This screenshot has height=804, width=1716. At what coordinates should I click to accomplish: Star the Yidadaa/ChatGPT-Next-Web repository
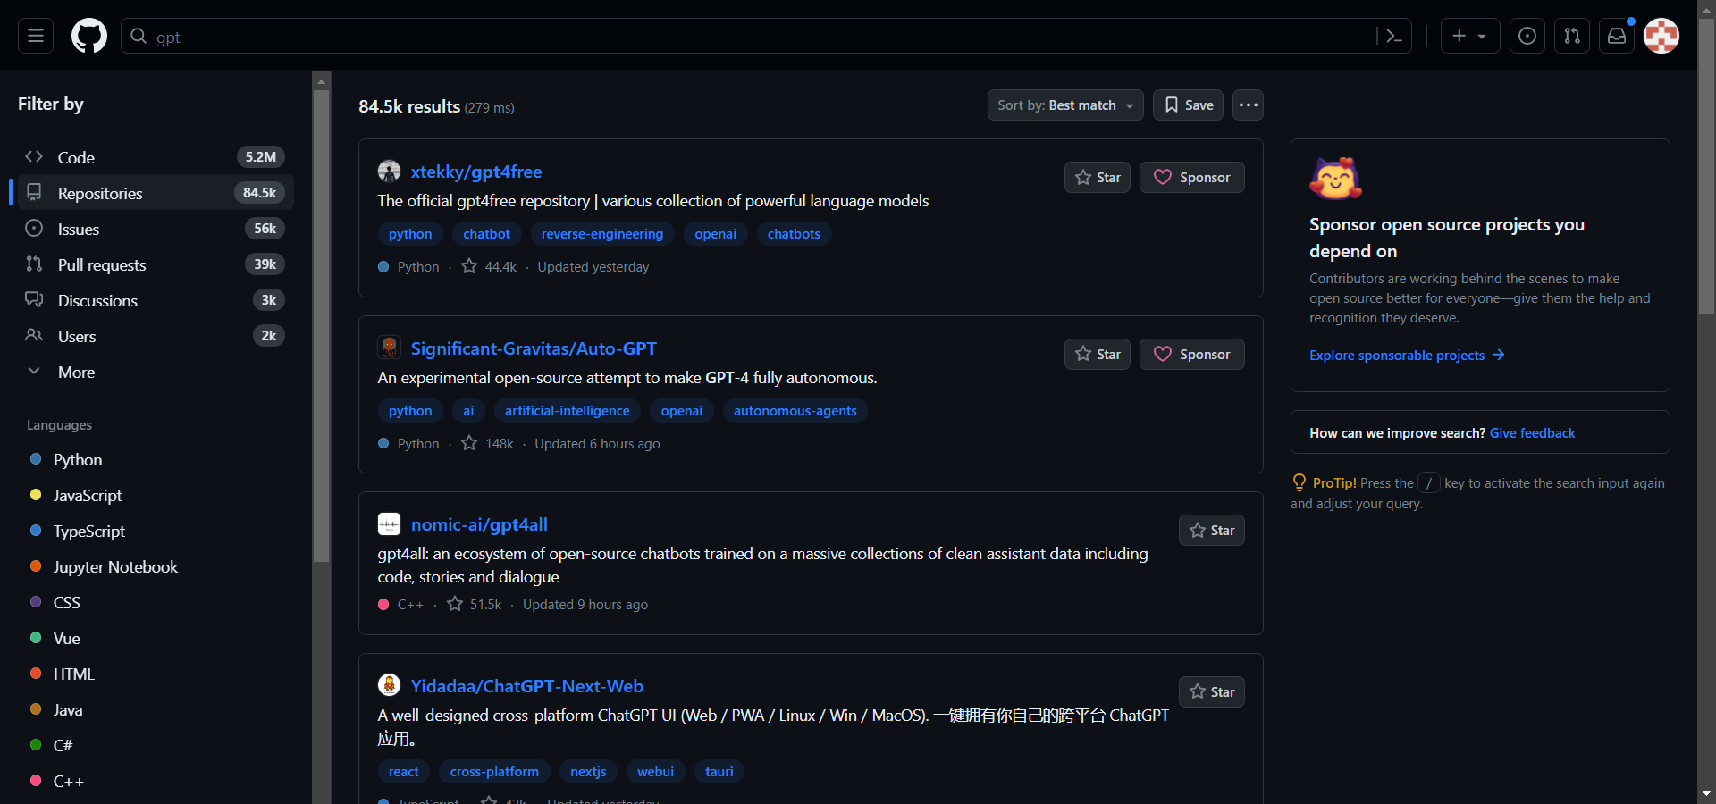tap(1212, 692)
